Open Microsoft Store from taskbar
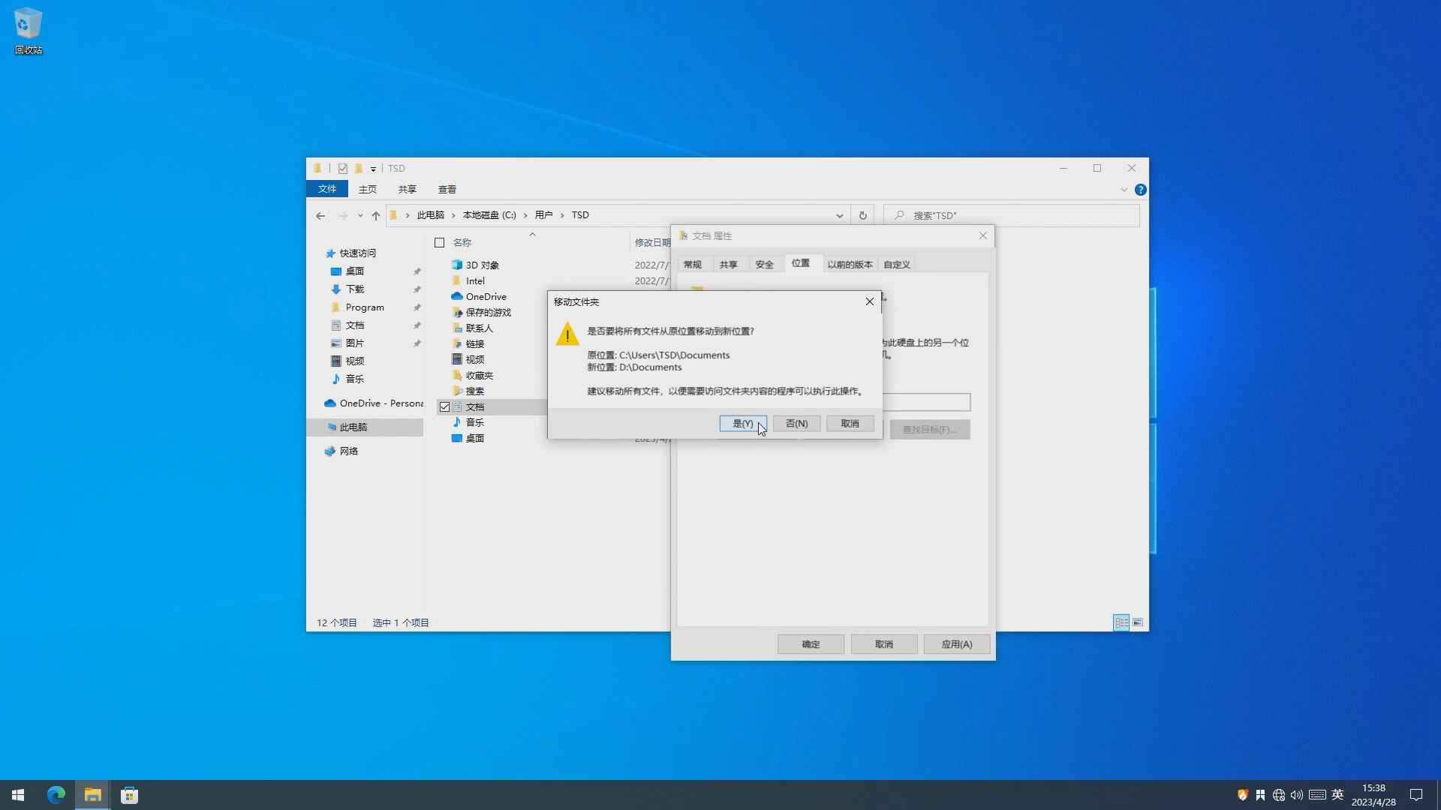 [x=129, y=795]
